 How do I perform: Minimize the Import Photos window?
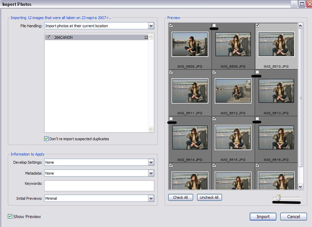pyautogui.click(x=294, y=4)
